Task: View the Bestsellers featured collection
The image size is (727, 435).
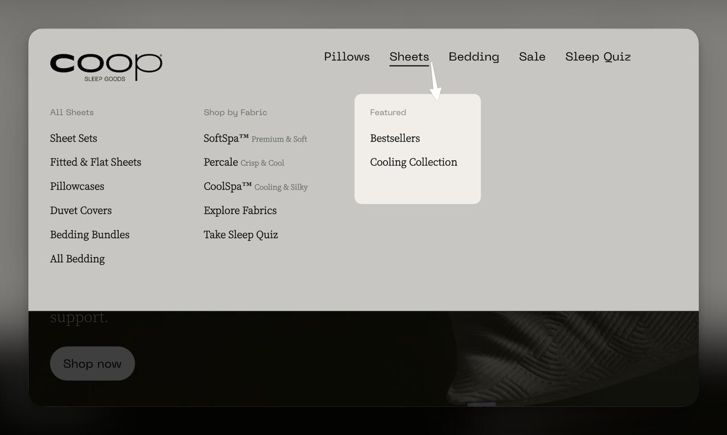Action: [395, 138]
